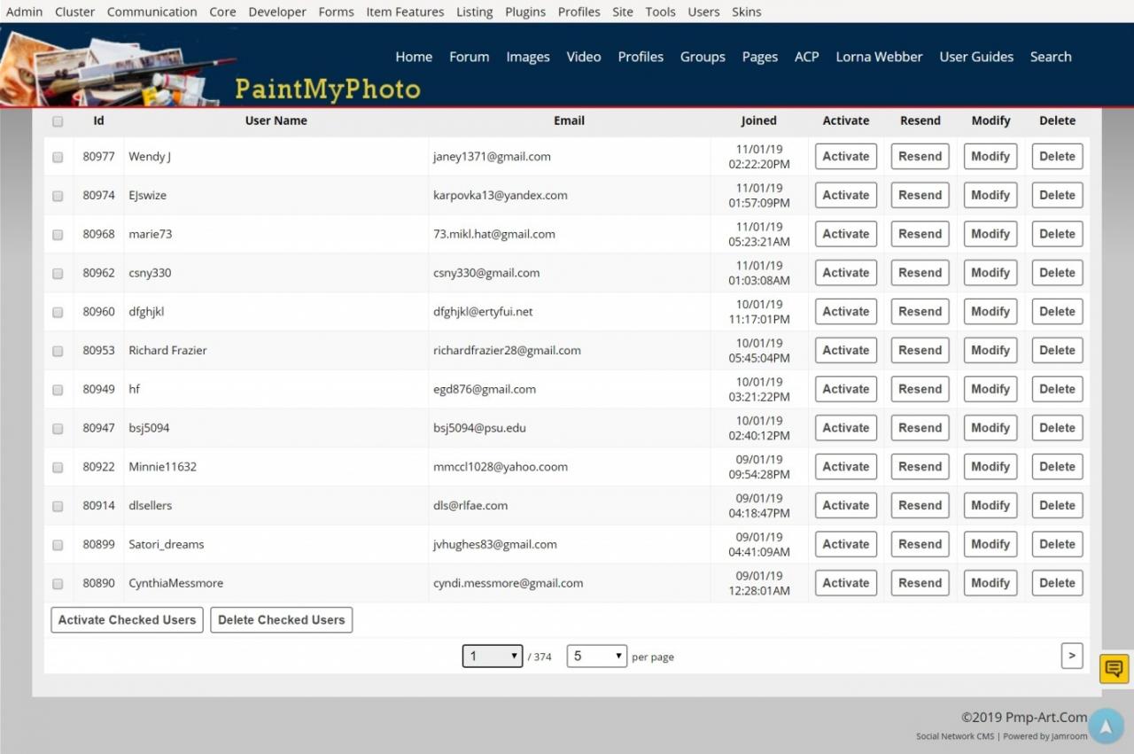Toggle the checkbox for user CynthiaMessmore
This screenshot has width=1134, height=754.
click(x=58, y=584)
